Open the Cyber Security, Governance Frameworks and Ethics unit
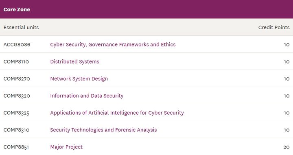293x155 pixels. (113, 45)
